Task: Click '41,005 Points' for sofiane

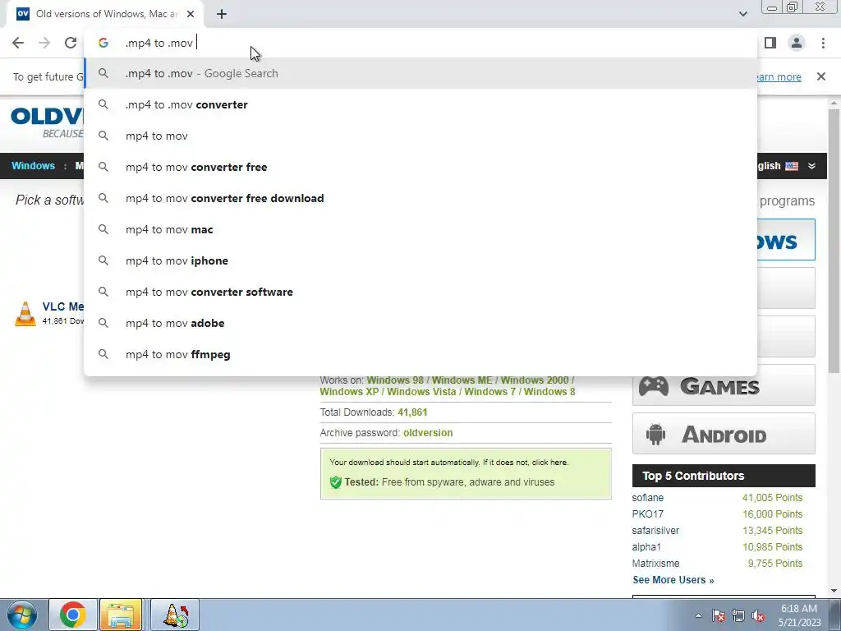Action: click(772, 498)
